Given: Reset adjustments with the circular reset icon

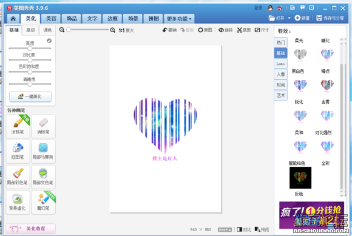Looking at the screenshot, I should tap(49, 41).
